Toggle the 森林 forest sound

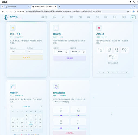click(61, 122)
